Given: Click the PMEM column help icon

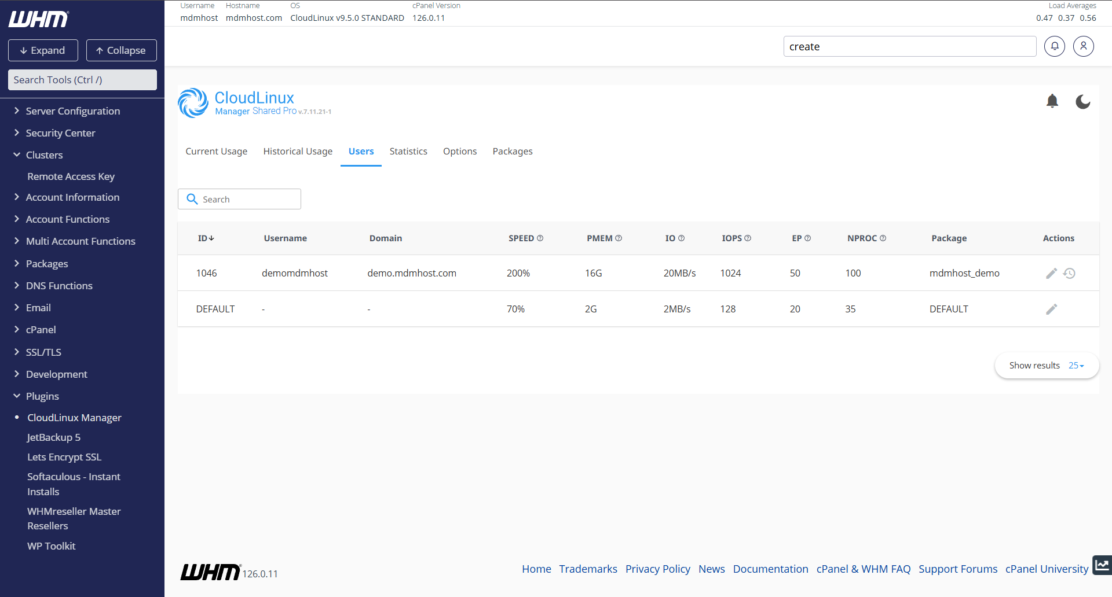Looking at the screenshot, I should pyautogui.click(x=619, y=238).
